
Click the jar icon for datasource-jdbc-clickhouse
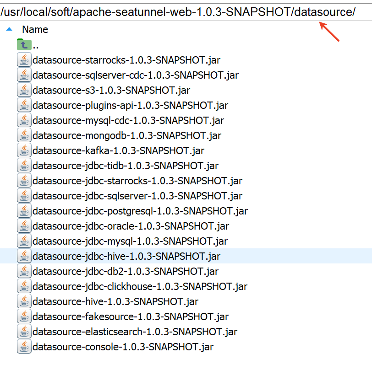(x=24, y=286)
